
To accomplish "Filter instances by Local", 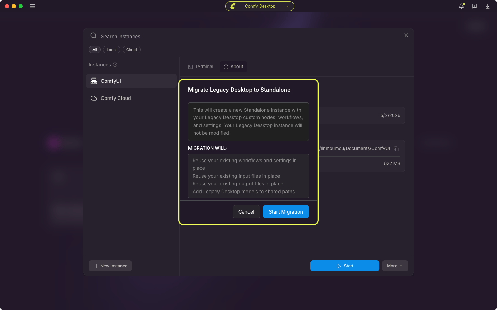I will 111,50.
